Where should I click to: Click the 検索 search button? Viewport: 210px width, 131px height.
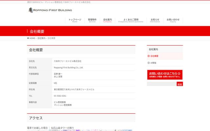(180, 84)
